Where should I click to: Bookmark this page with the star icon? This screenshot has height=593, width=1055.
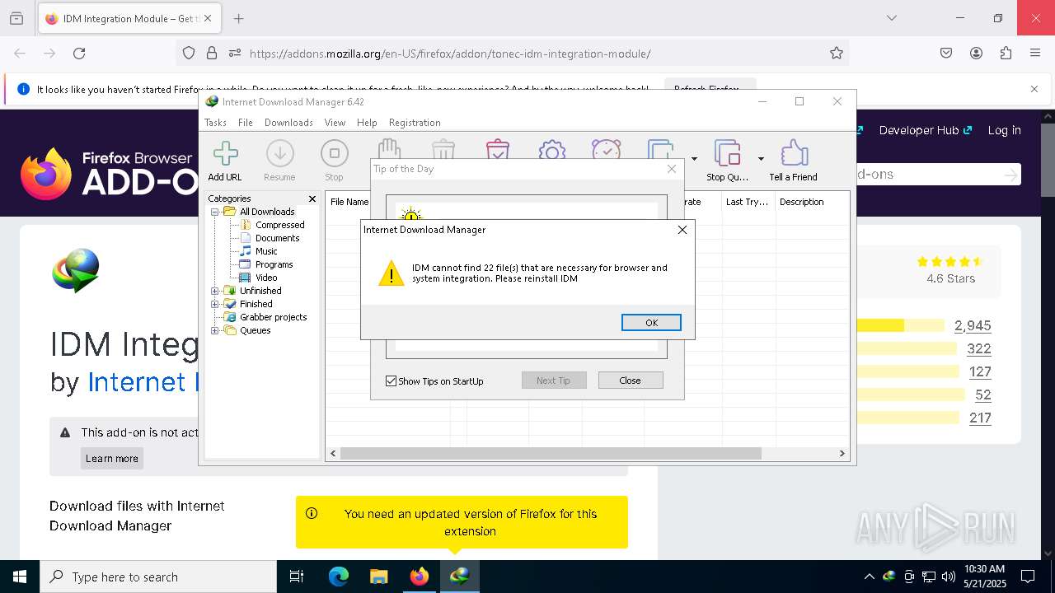click(837, 54)
